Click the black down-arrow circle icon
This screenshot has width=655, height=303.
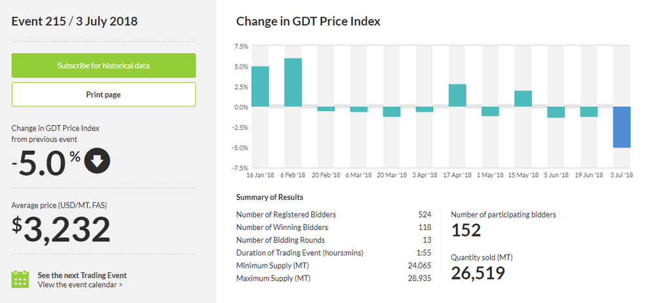tap(97, 162)
